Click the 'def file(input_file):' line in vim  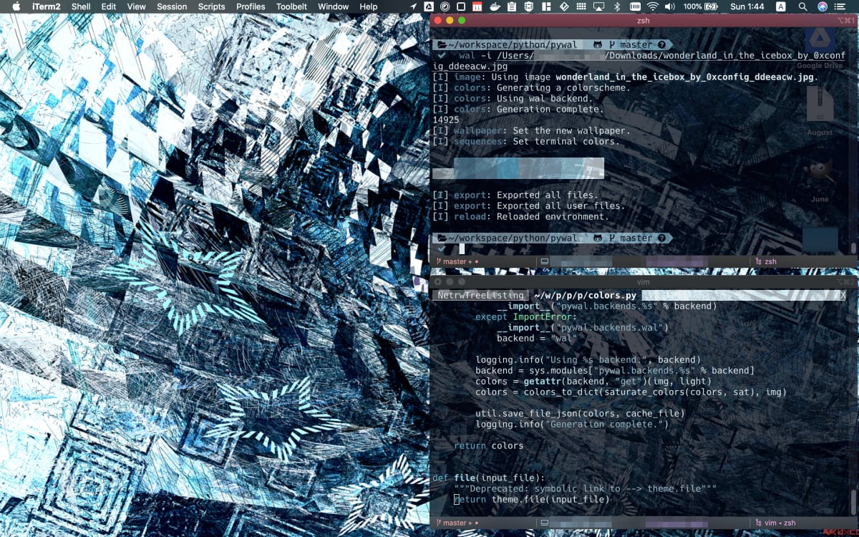489,478
